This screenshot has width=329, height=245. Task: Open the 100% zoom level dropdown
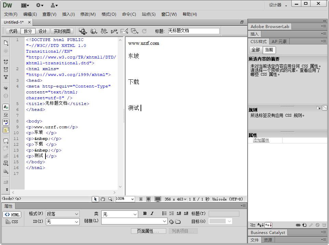click(125, 199)
